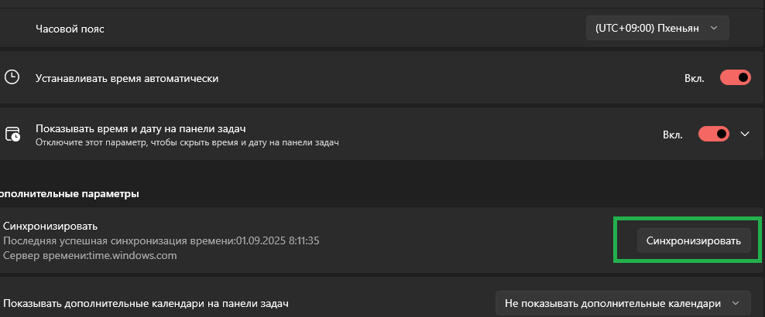Click the last successful sync timestamp line

(x=161, y=240)
